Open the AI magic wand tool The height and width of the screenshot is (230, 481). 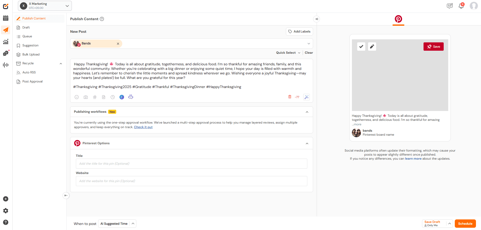[x=306, y=97]
